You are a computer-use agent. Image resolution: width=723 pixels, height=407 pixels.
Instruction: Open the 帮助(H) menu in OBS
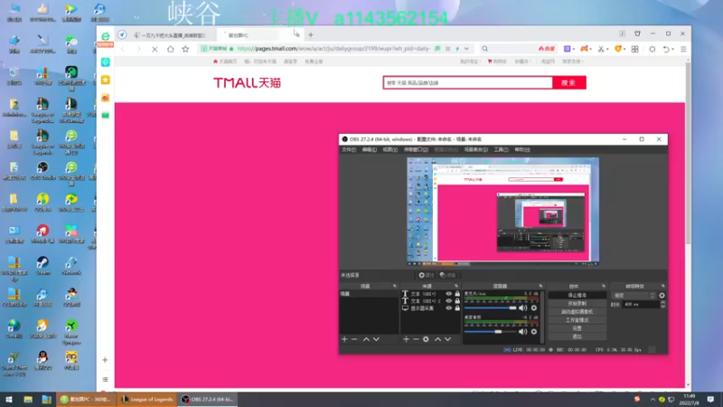(x=522, y=149)
